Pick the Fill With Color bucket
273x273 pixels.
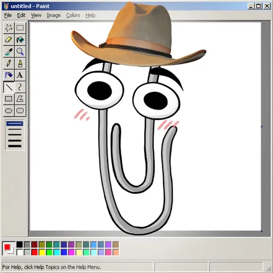20,39
